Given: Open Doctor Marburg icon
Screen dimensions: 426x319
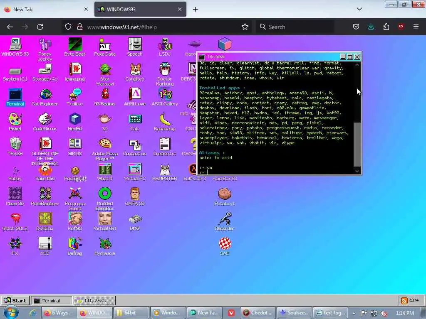Looking at the screenshot, I should (x=165, y=74).
